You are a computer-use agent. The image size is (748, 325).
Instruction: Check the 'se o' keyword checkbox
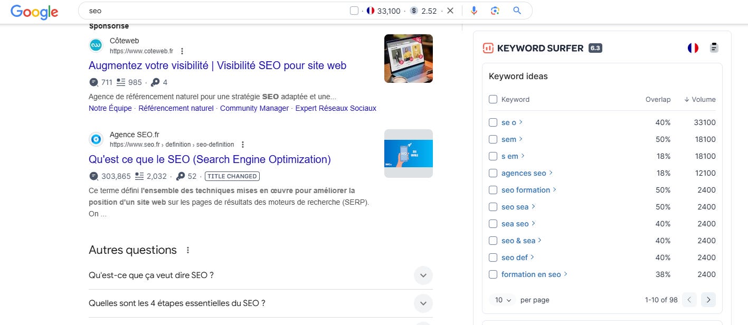pos(493,122)
